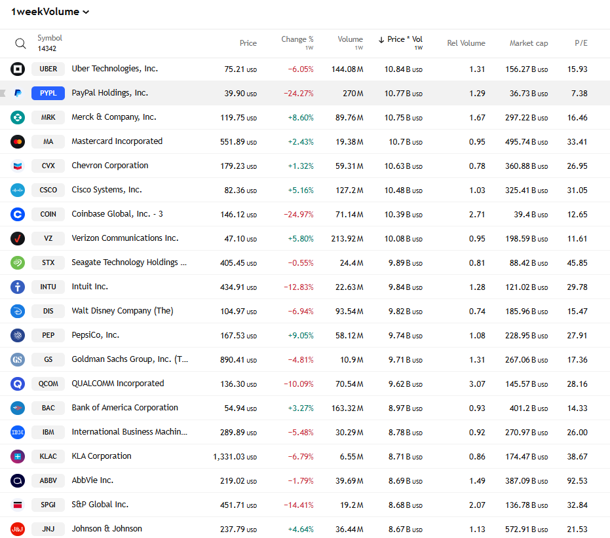The image size is (610, 538).
Task: Toggle Price * Vol sort direction
Action: pyautogui.click(x=400, y=43)
